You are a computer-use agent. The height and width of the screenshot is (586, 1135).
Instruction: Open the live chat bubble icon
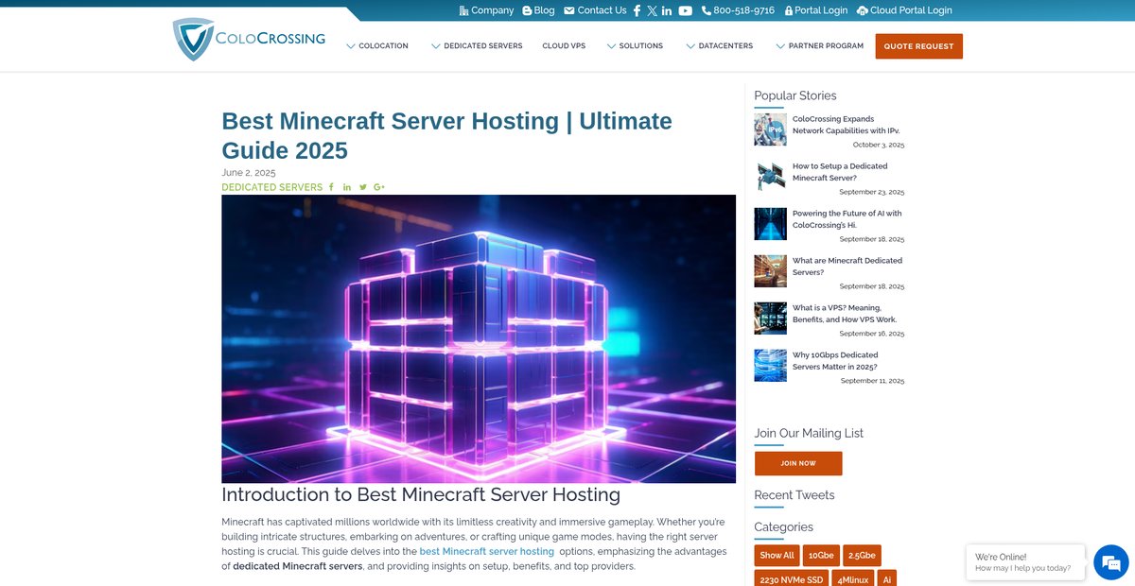click(1110, 562)
